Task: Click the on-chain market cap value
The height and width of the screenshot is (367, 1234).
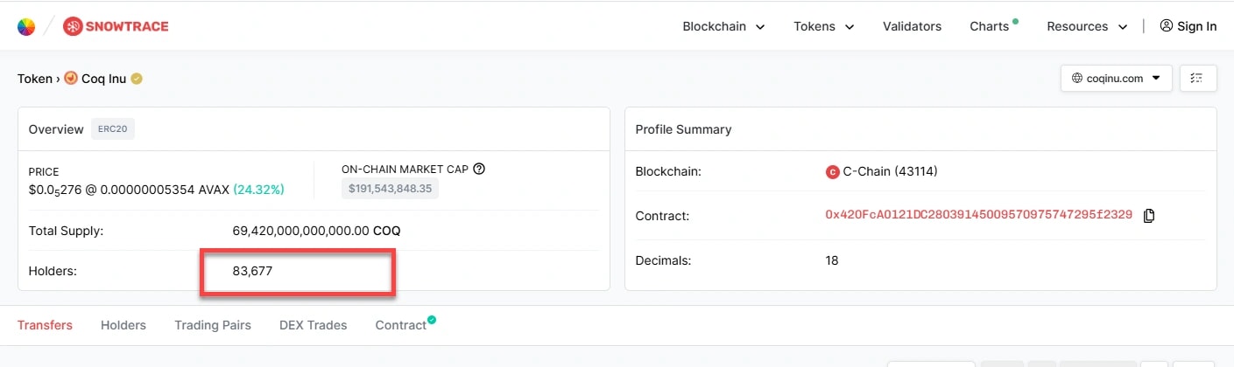Action: pos(390,188)
